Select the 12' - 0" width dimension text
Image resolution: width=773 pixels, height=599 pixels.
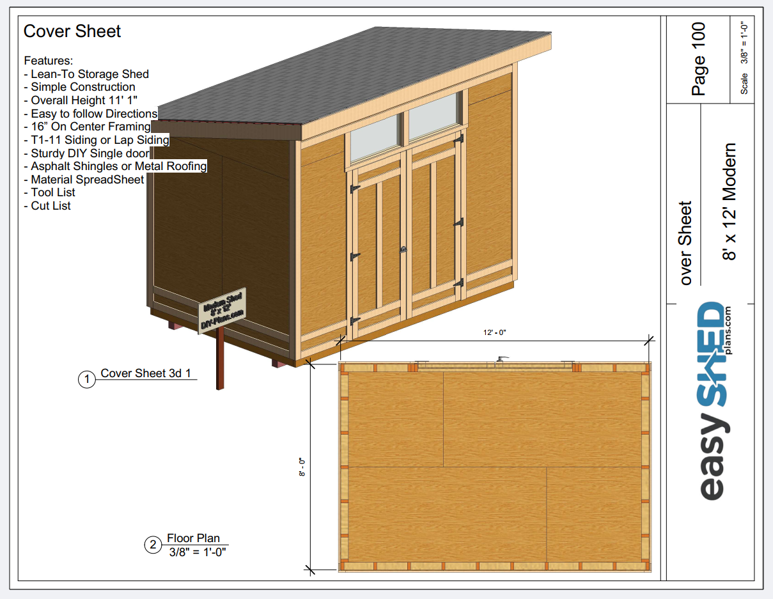(x=494, y=332)
